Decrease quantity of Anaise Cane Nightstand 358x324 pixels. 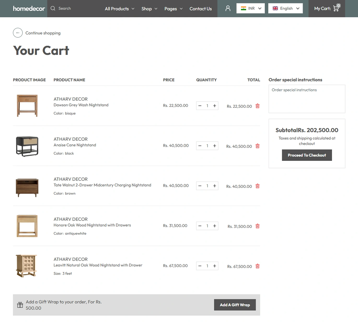click(200, 146)
